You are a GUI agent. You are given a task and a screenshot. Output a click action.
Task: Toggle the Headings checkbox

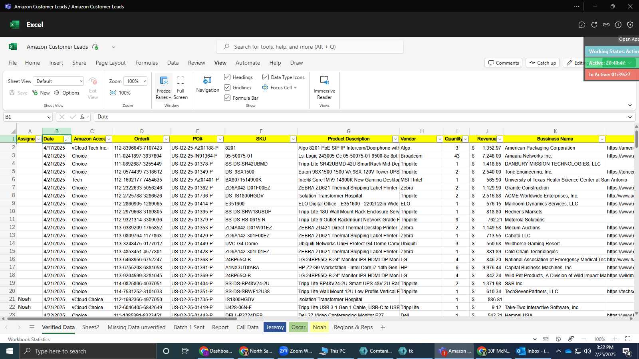coord(227,77)
